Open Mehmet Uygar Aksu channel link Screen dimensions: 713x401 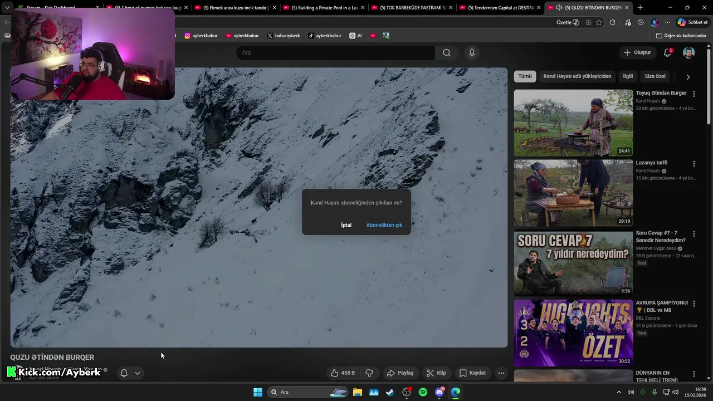pyautogui.click(x=656, y=248)
